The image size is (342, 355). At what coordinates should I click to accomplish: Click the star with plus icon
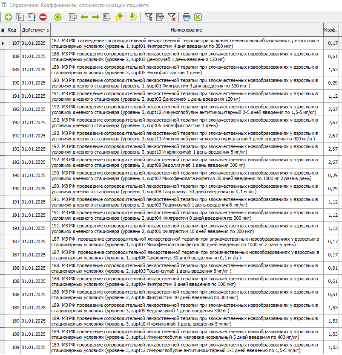pyautogui.click(x=119, y=17)
